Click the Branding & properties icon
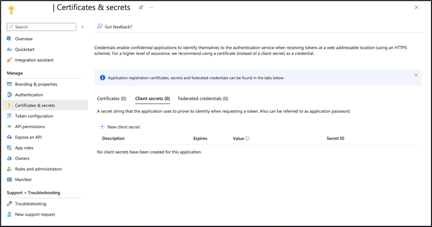 point(9,84)
